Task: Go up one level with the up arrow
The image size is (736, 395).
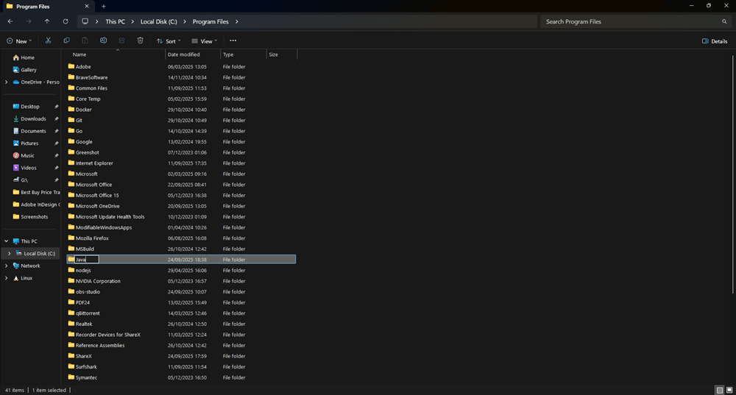Action: pos(47,21)
